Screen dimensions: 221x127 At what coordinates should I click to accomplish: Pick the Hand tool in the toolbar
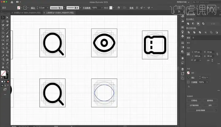tap(3, 67)
